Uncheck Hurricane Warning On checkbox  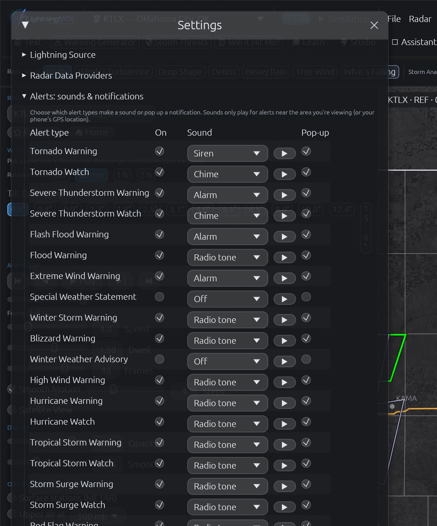[x=160, y=401]
